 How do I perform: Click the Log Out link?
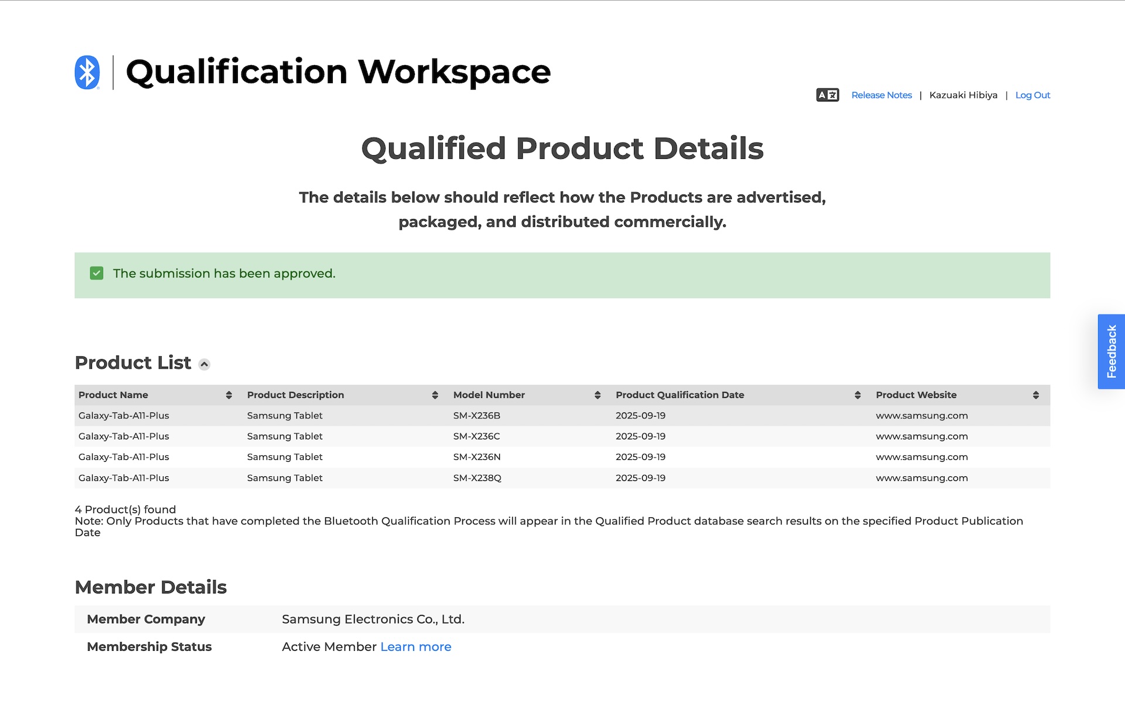(1032, 95)
